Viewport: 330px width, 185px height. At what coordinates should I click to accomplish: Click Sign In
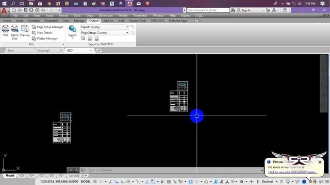pyautogui.click(x=246, y=10)
